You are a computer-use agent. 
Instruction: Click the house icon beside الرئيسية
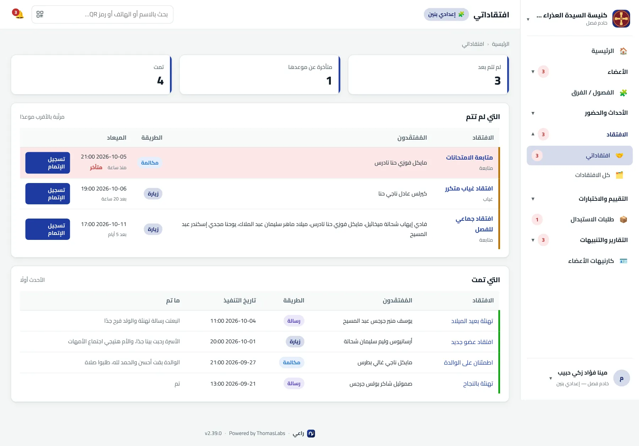coord(623,51)
